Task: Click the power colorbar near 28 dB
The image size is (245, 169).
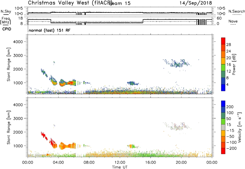Action: pyautogui.click(x=223, y=45)
